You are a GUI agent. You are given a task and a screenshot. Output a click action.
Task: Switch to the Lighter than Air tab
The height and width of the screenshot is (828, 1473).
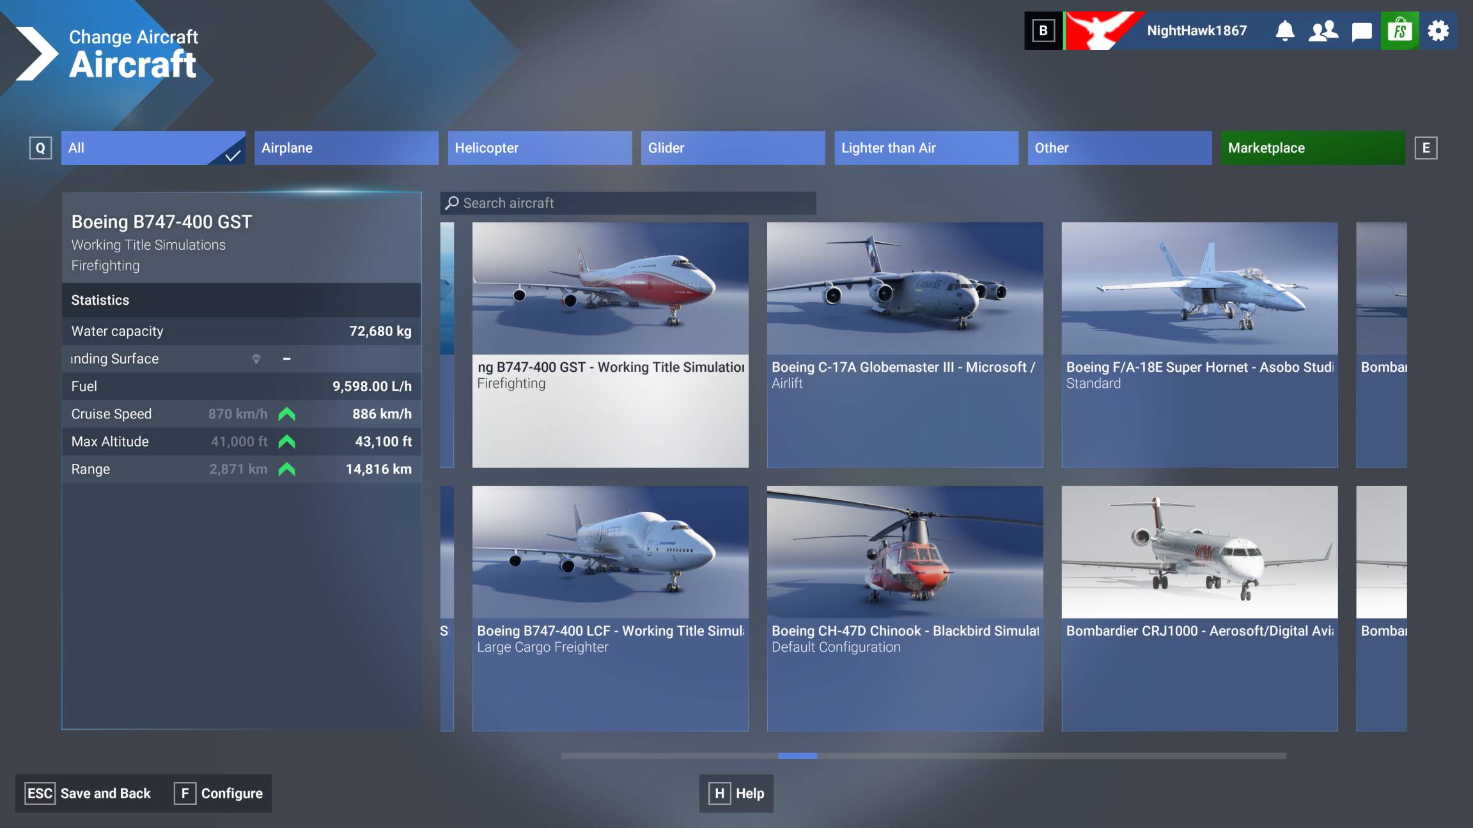926,148
